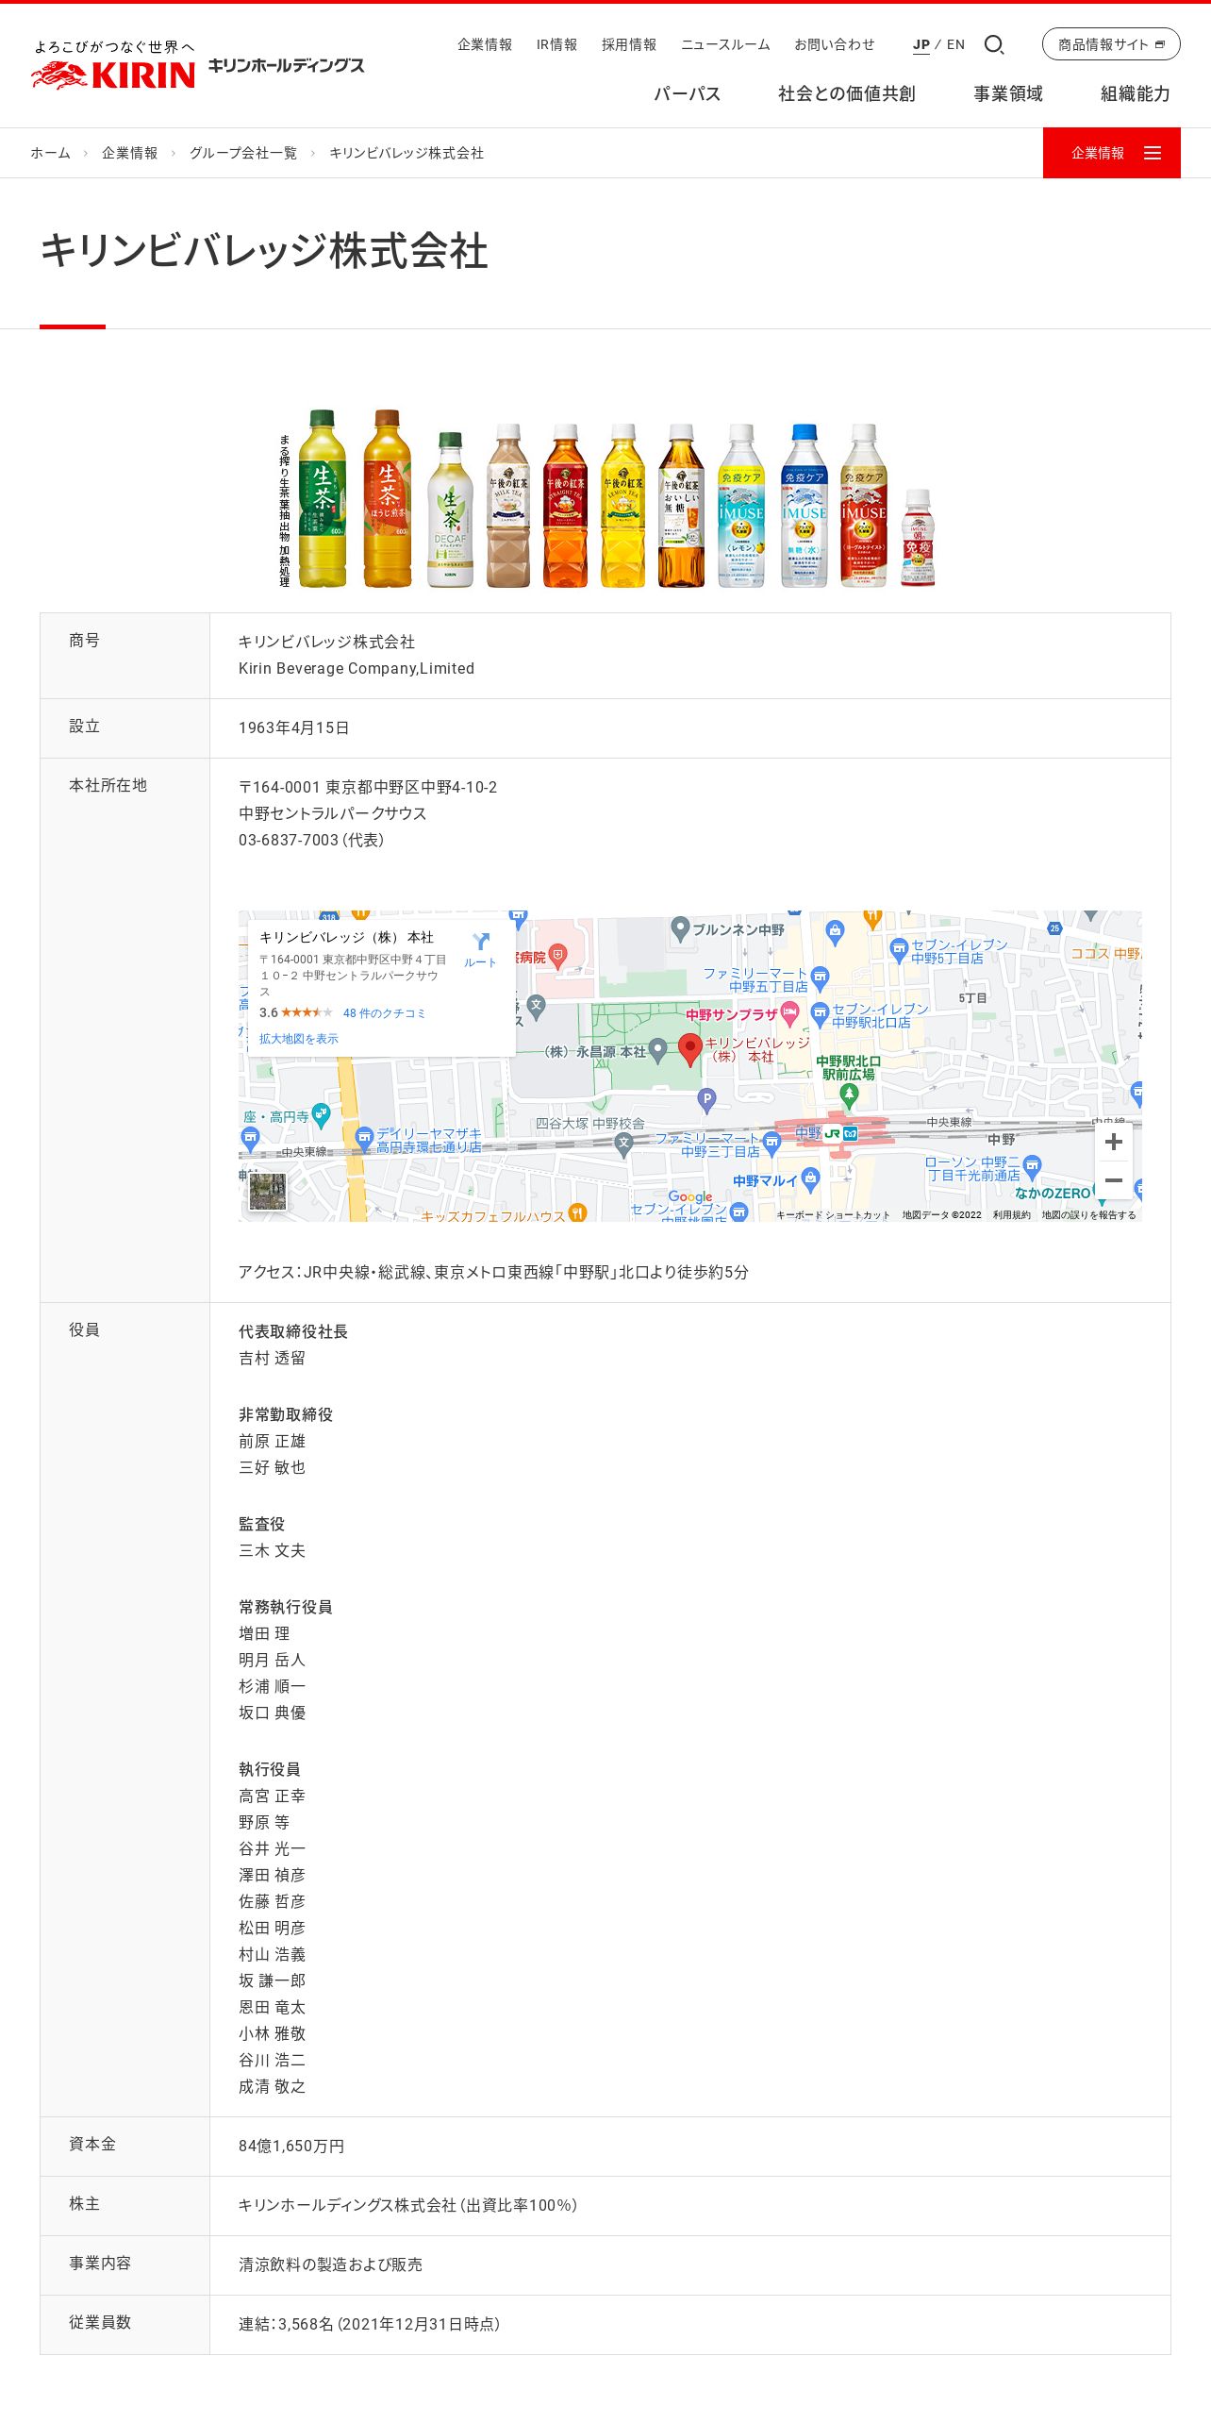This screenshot has height=2423, width=1211.
Task: Click the date 1963年4月15日
Action: click(x=294, y=727)
